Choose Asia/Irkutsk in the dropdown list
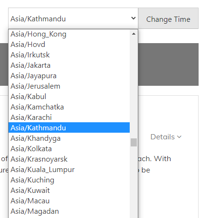Viewport: 210px width, 218px height. [x=69, y=55]
